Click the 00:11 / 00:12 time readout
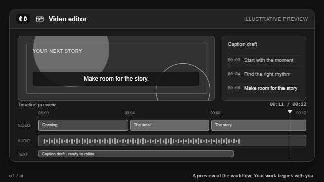 click(288, 104)
